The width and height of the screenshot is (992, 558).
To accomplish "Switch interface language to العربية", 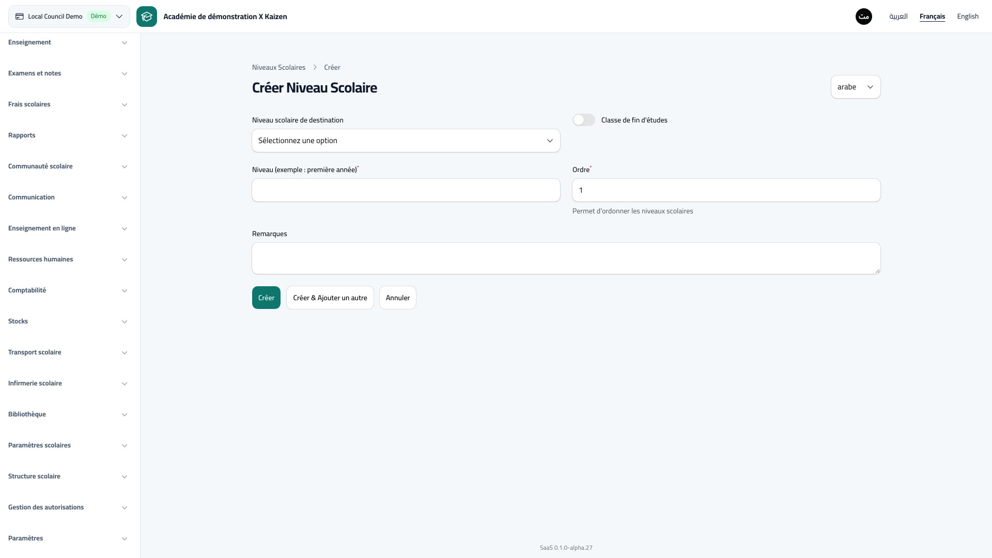I will point(898,17).
